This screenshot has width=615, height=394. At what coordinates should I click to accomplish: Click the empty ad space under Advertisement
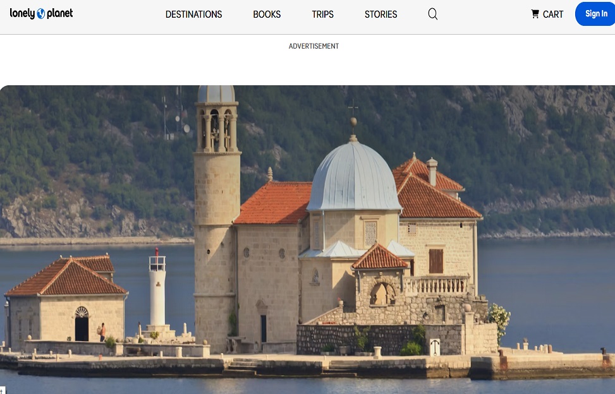click(314, 66)
